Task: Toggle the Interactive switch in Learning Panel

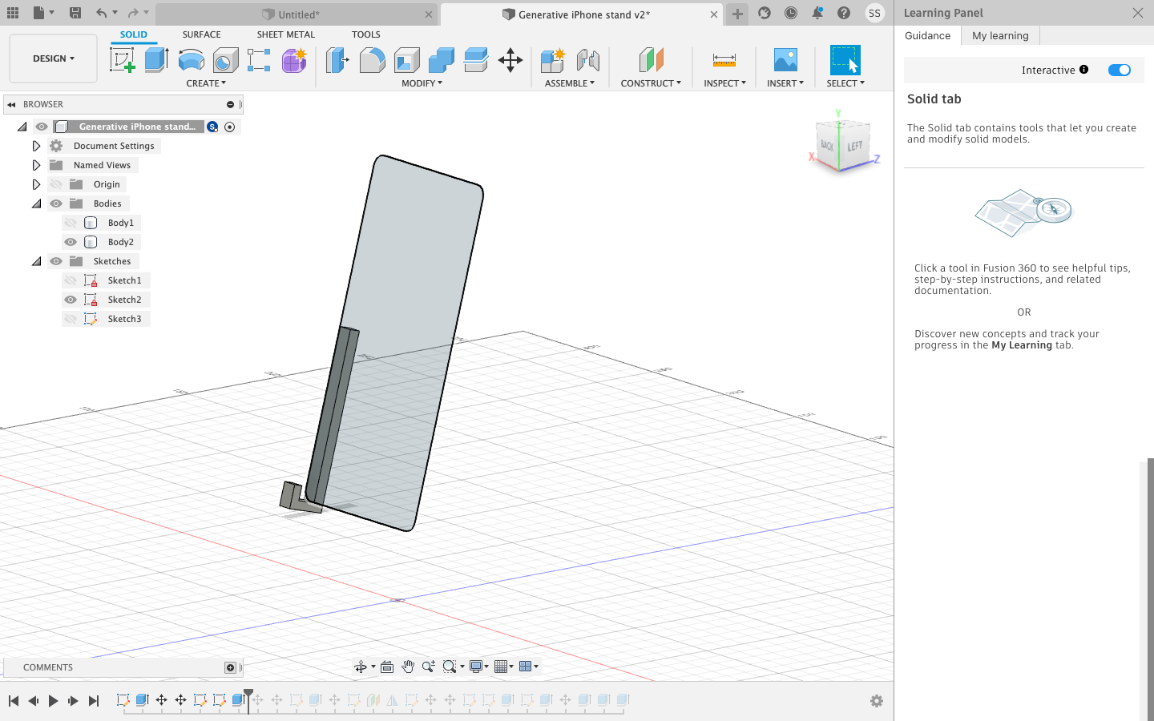Action: click(x=1120, y=70)
